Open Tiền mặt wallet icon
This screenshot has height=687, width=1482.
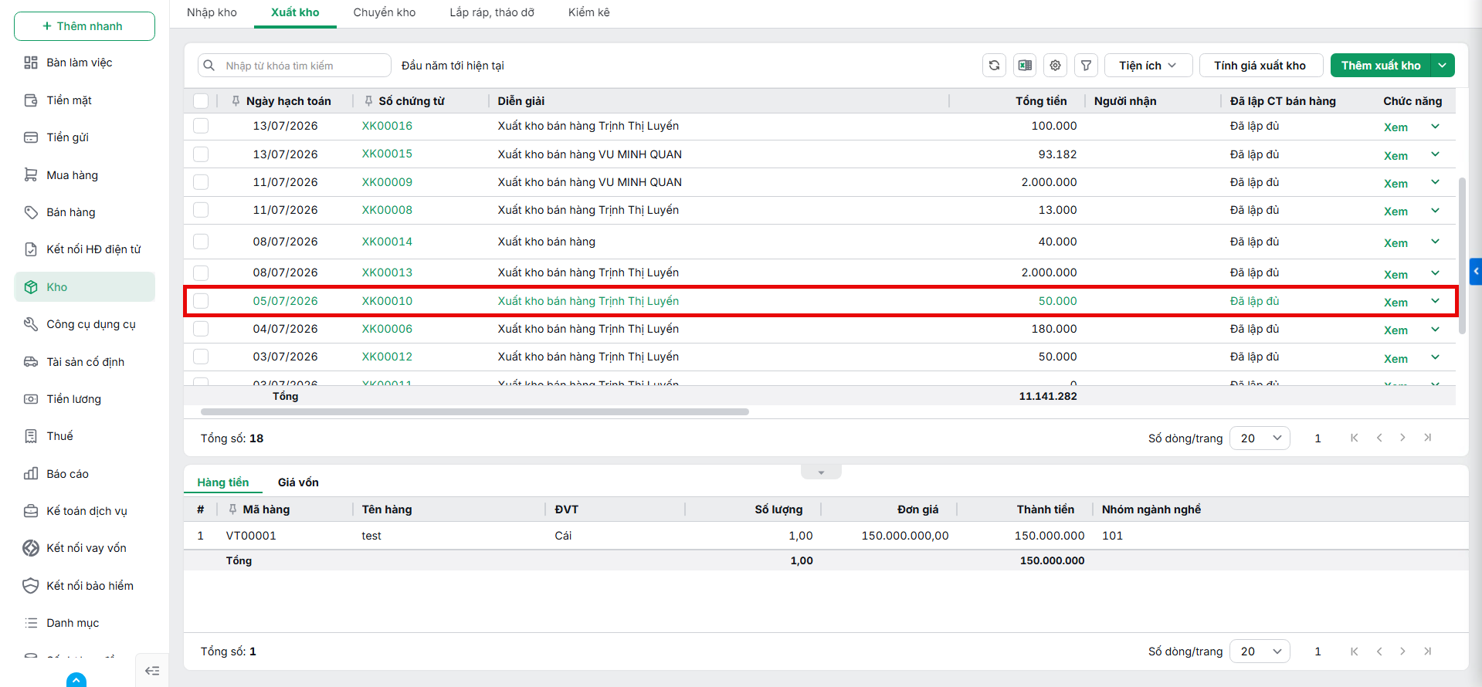click(31, 100)
